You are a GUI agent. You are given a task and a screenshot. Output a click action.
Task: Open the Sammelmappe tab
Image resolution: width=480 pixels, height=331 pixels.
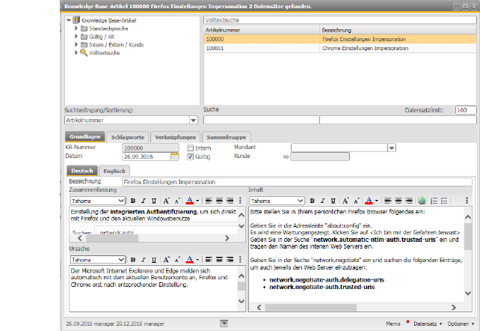point(227,137)
